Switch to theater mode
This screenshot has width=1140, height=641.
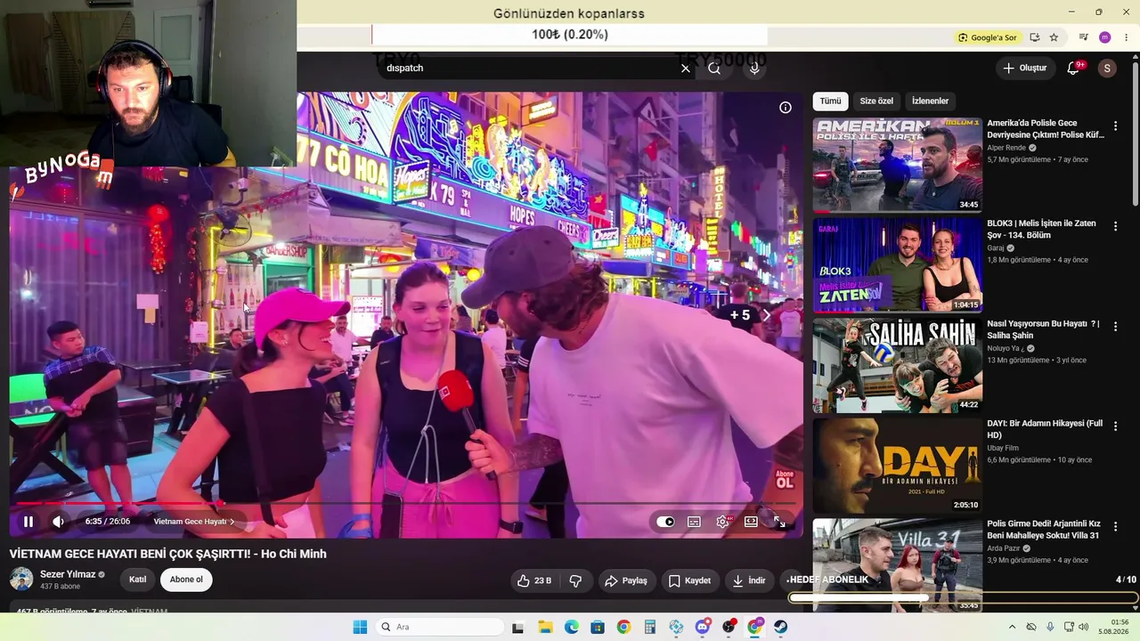point(751,522)
